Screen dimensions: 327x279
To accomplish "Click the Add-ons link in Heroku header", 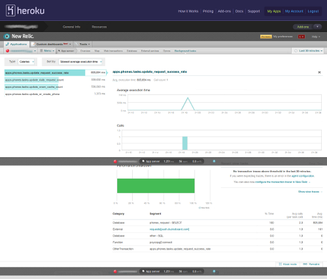I will click(224, 11).
